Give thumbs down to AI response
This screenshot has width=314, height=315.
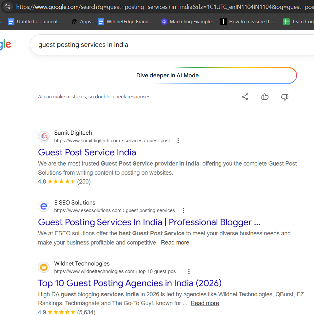point(285,97)
